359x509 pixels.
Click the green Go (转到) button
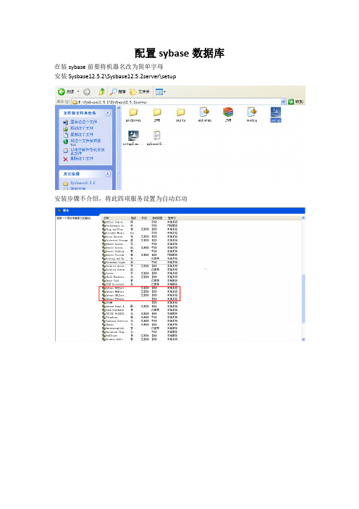pyautogui.click(x=296, y=102)
